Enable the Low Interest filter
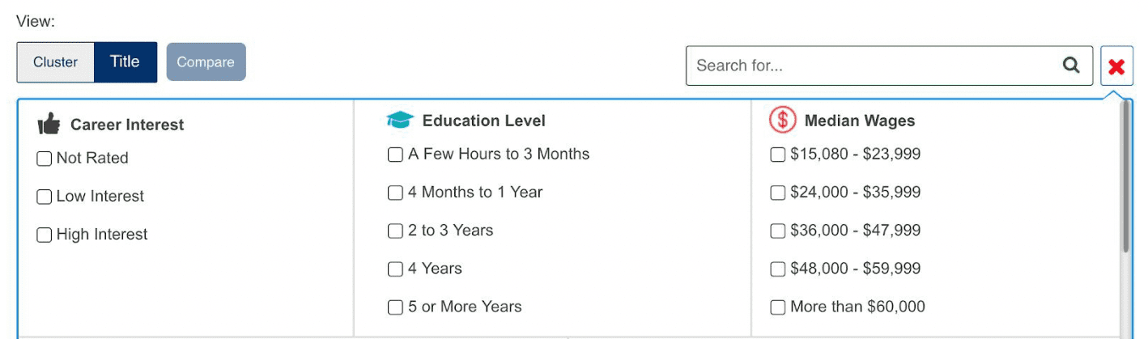Image resolution: width=1148 pixels, height=356 pixels. [45, 197]
